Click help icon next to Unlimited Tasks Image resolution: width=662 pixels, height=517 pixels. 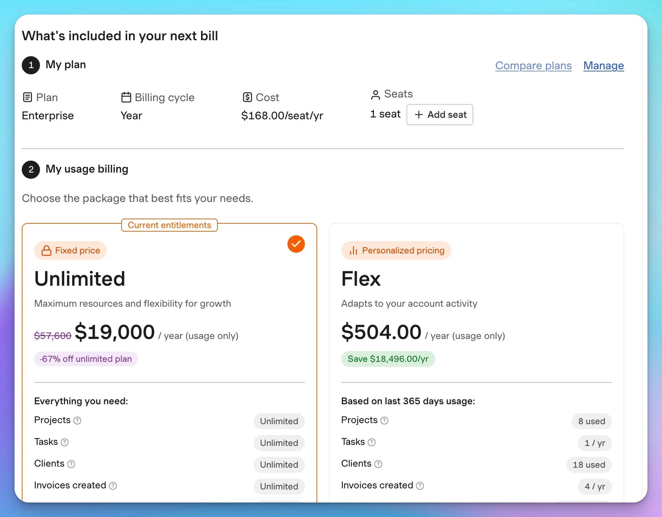pos(65,442)
